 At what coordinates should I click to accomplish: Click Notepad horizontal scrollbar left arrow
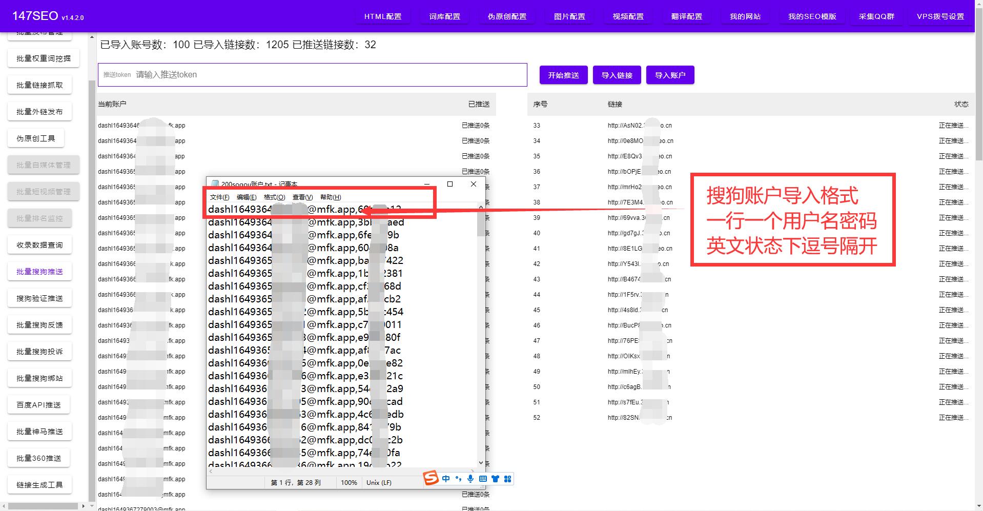coord(211,471)
